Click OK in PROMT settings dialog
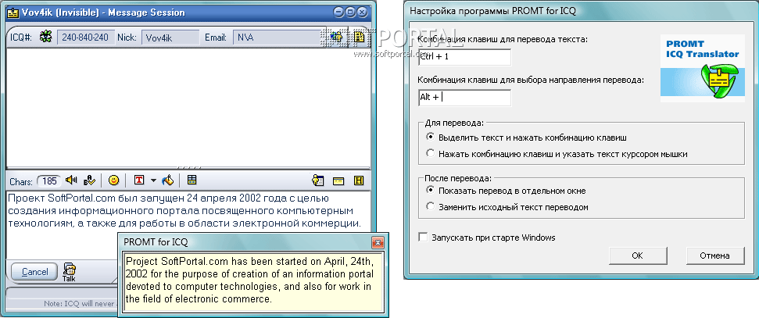Screen dimensions: 759x318 tap(638, 255)
